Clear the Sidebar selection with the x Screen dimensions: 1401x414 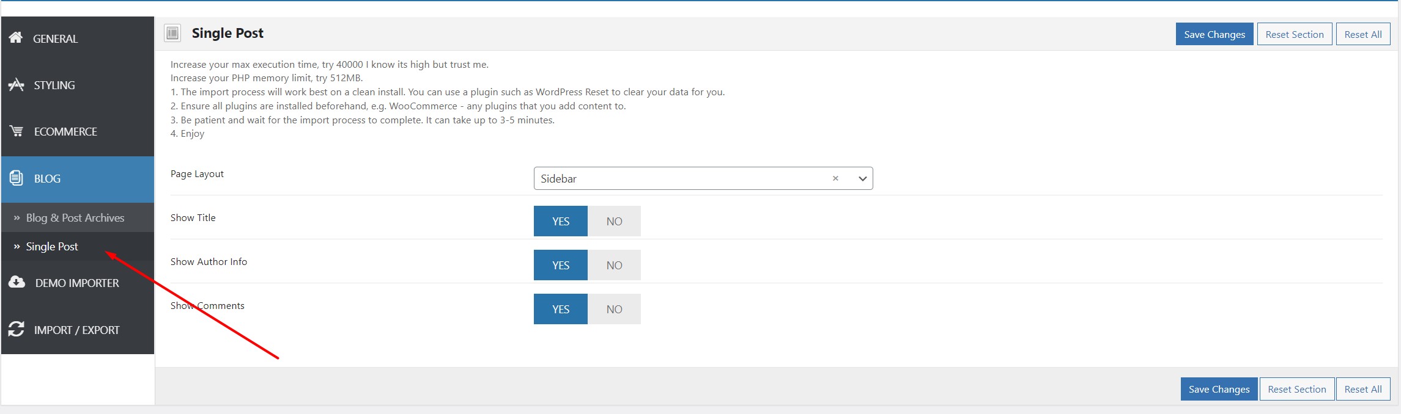tap(835, 178)
